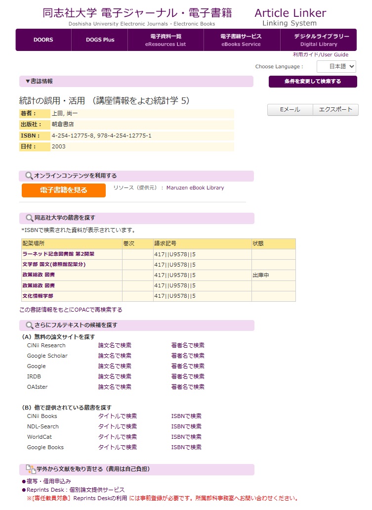Click the エクスポート button
372x510 pixels.
click(335, 110)
